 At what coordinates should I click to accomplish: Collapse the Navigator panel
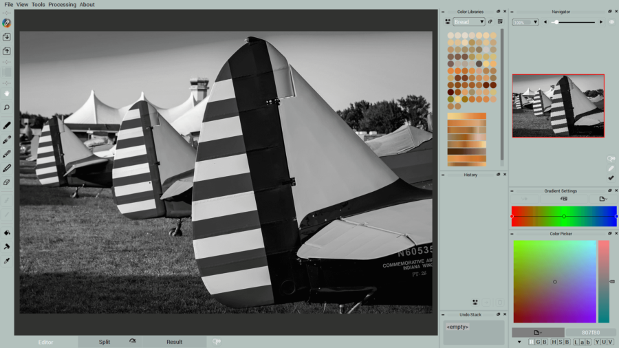pos(512,12)
